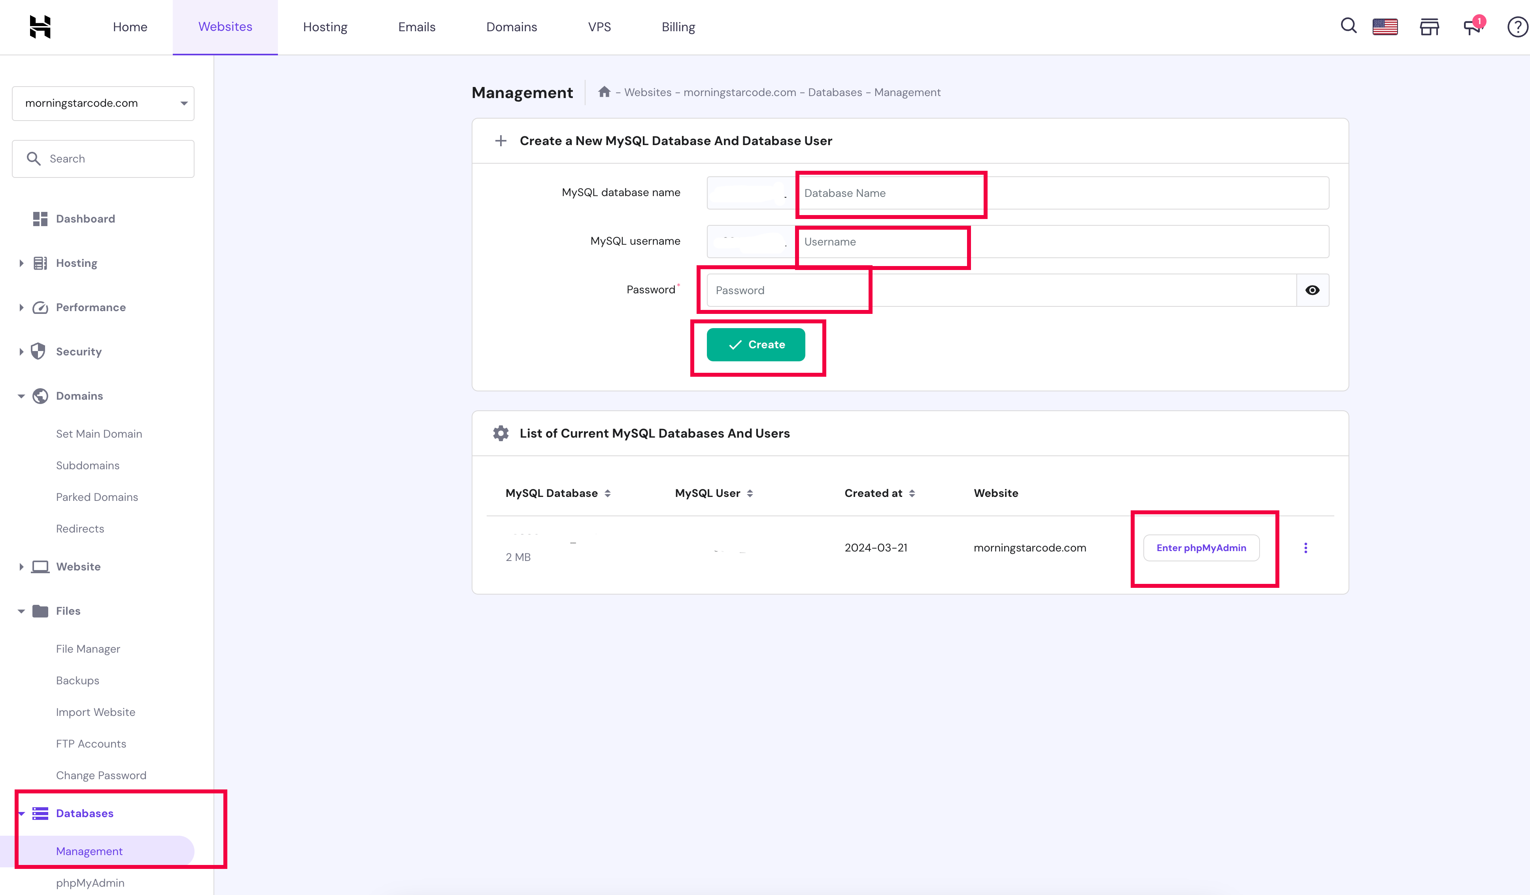Click Enter phpMyAdmin button
This screenshot has width=1530, height=895.
coord(1201,548)
